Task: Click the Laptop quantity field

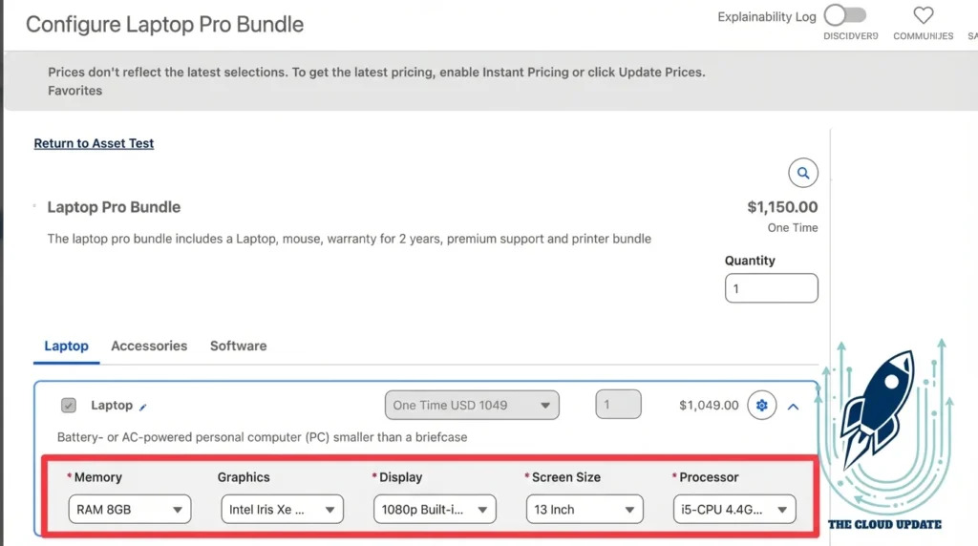Action: (618, 405)
